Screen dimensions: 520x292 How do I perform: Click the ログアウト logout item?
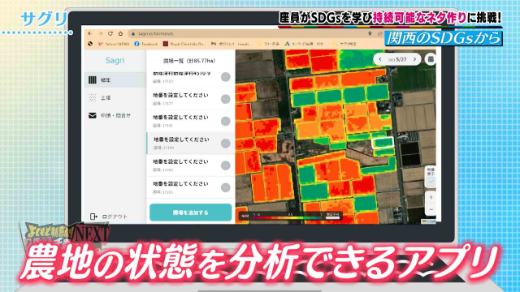pos(109,217)
